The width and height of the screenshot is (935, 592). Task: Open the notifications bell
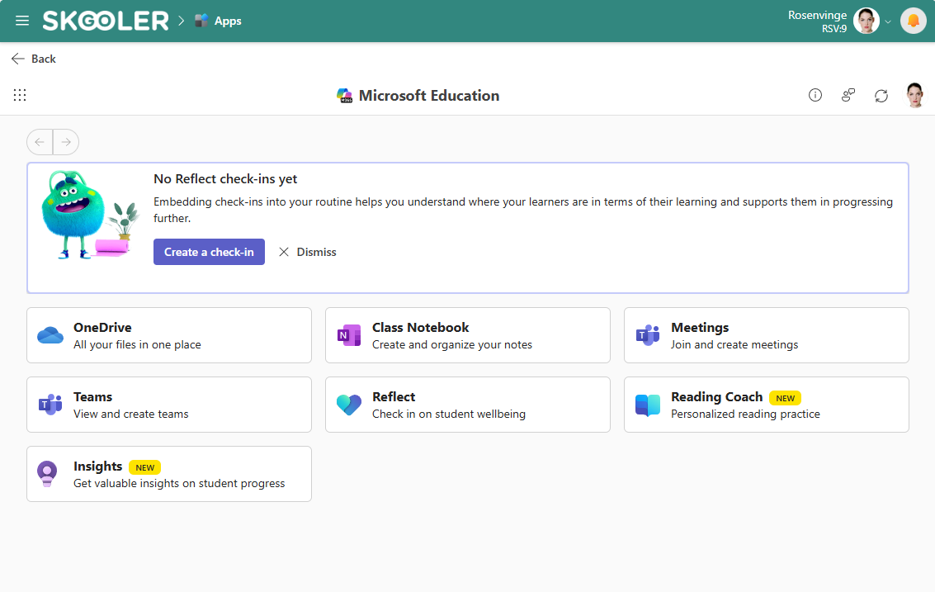tap(913, 21)
